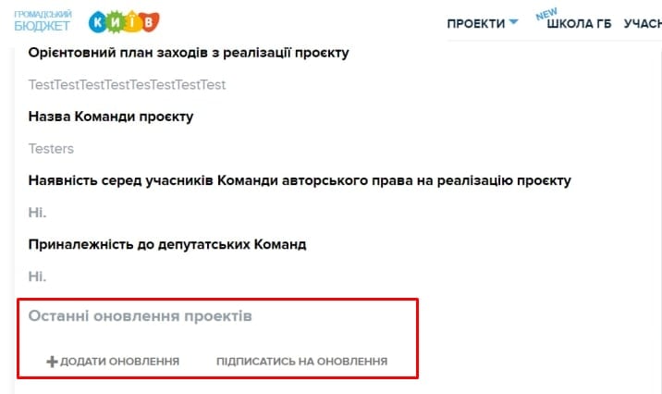
Task: Click the Орієнтовний план заходів heading
Action: coord(189,53)
